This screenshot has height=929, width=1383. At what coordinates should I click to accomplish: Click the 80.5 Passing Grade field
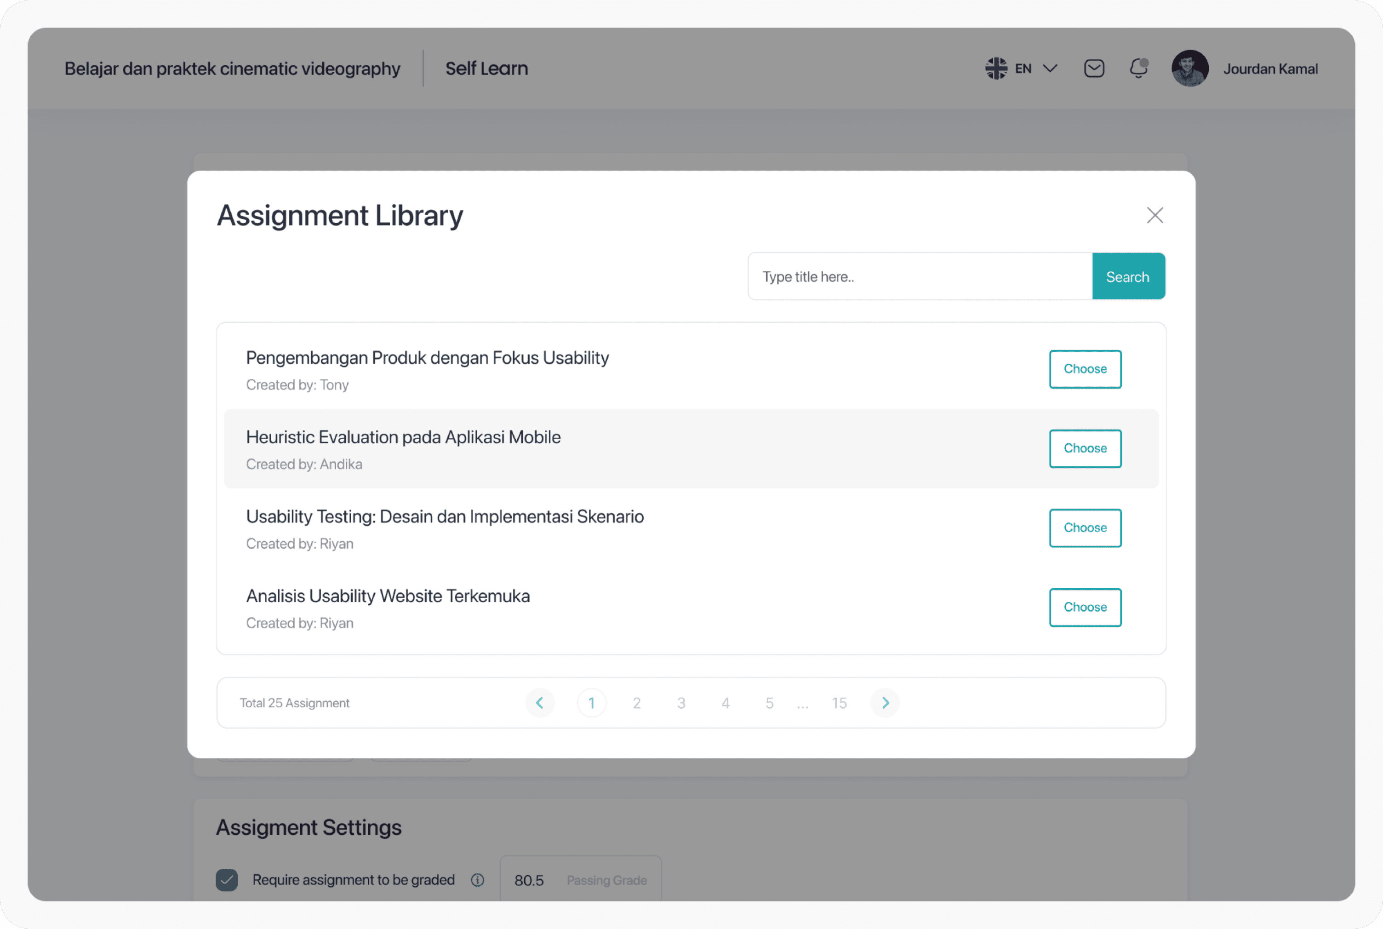(580, 880)
